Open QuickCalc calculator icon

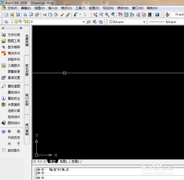(149, 15)
